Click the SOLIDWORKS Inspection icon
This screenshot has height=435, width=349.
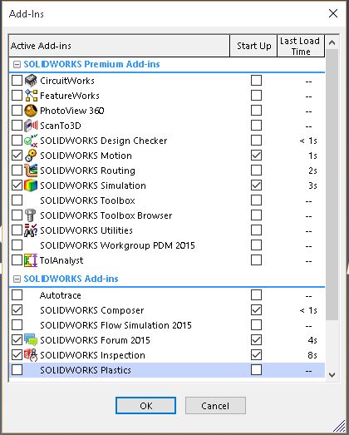click(x=31, y=355)
